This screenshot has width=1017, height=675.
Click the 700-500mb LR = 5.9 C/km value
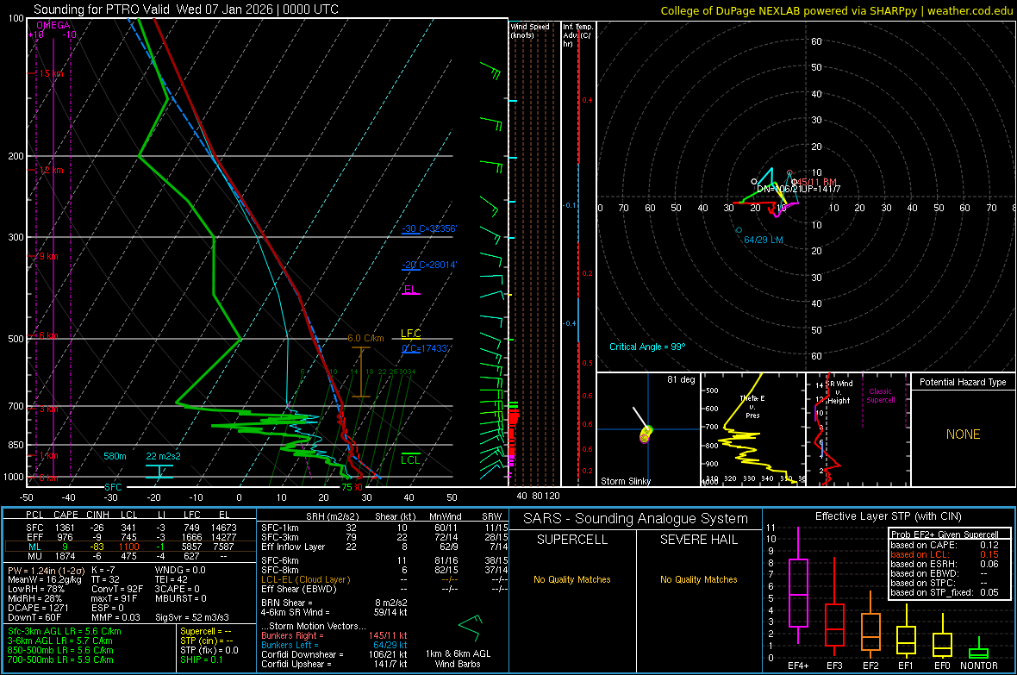(x=60, y=659)
